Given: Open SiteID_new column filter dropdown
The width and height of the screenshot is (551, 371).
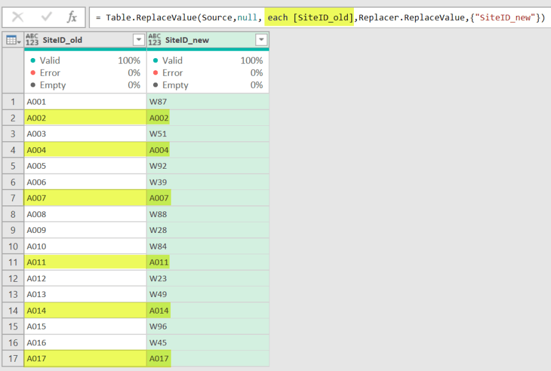Looking at the screenshot, I should 261,40.
